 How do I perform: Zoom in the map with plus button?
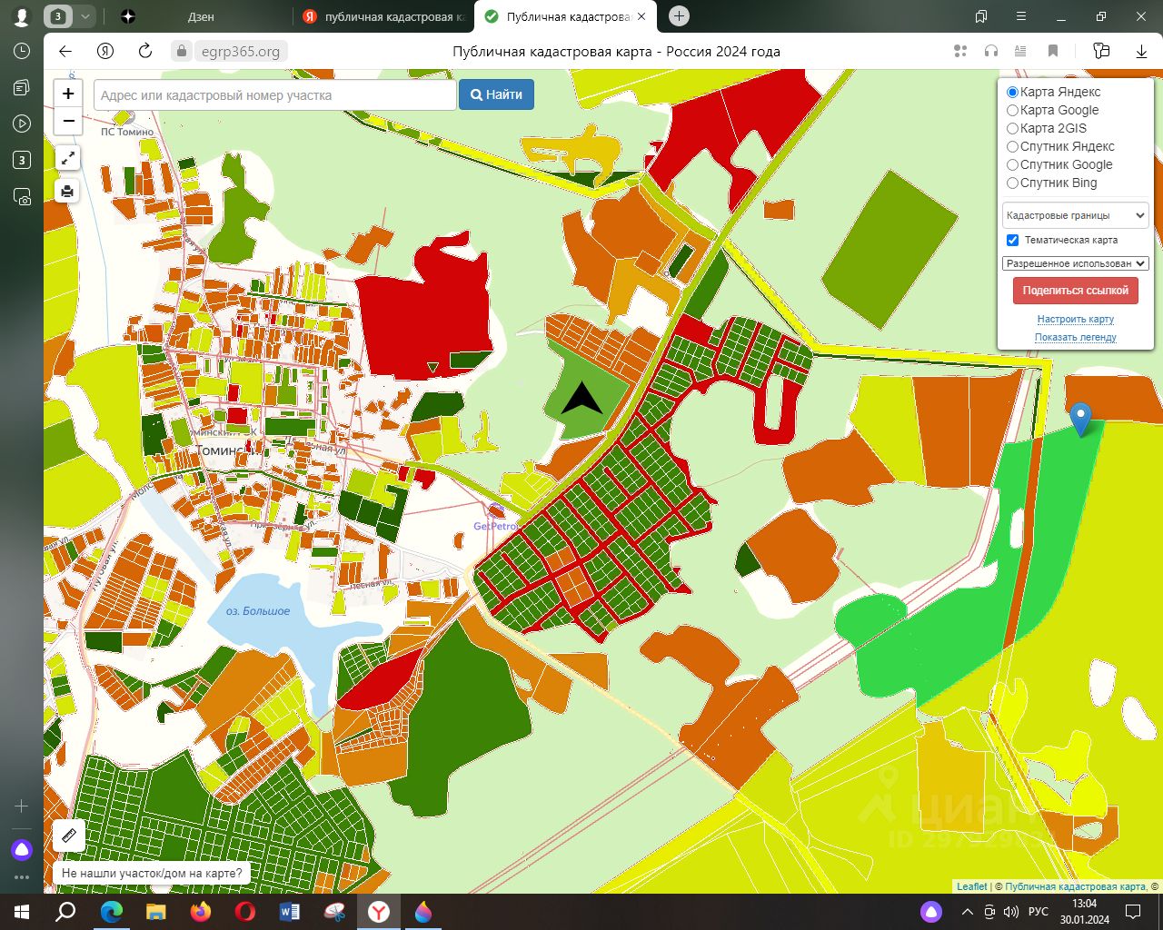coord(68,94)
